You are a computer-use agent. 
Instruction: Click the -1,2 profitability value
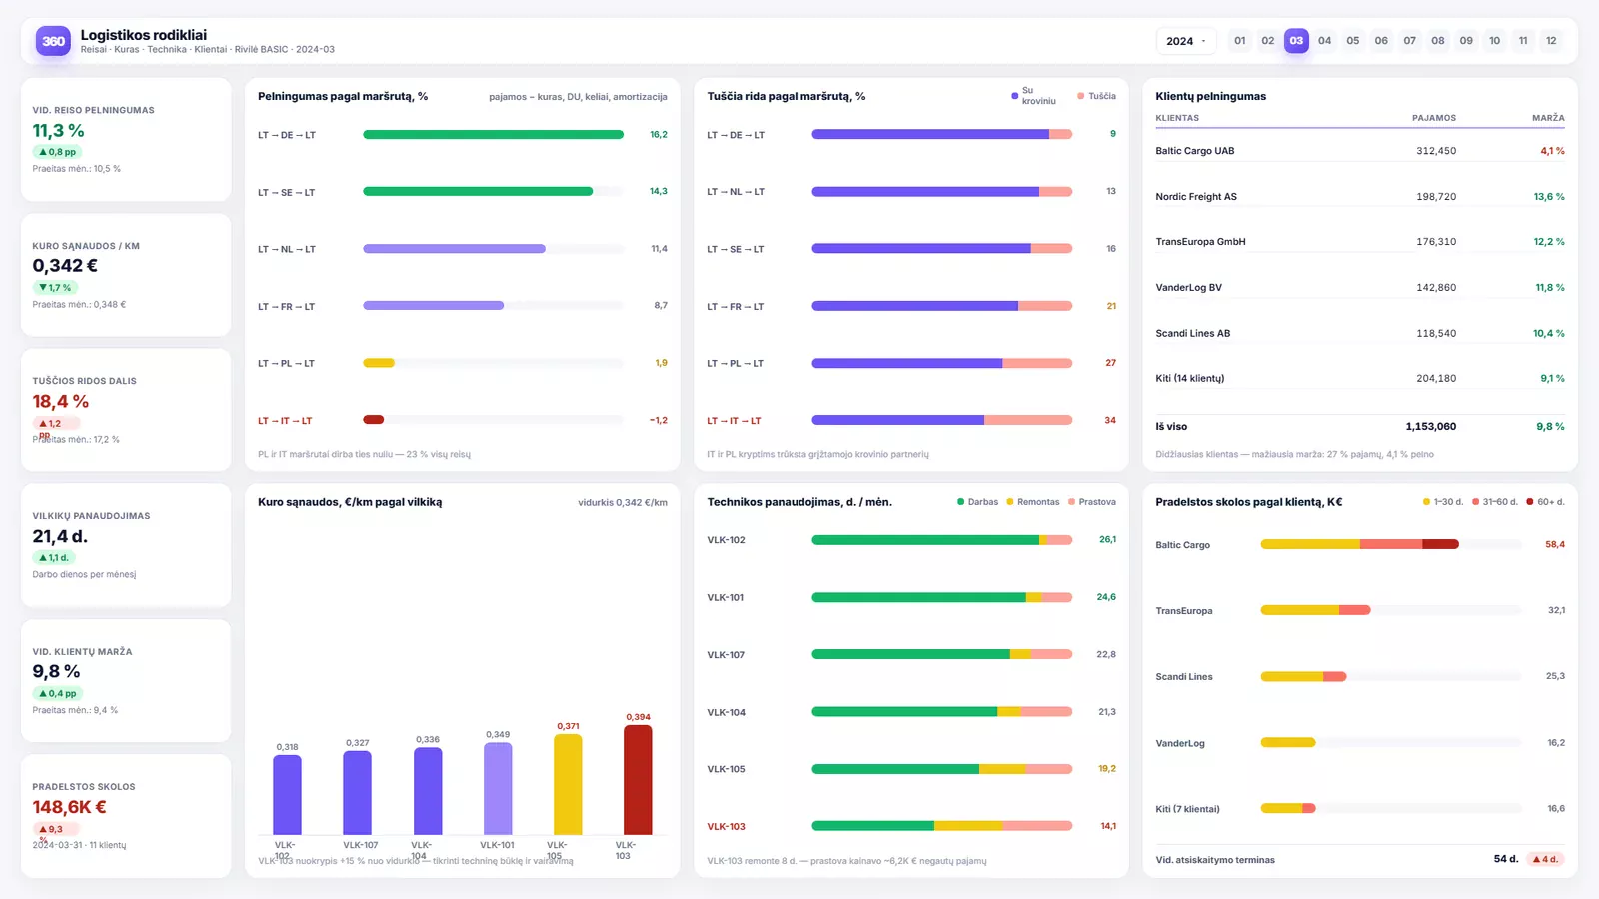click(659, 421)
